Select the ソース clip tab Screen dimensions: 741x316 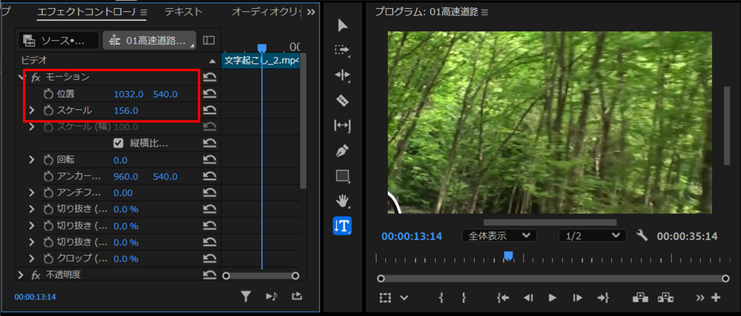(59, 41)
